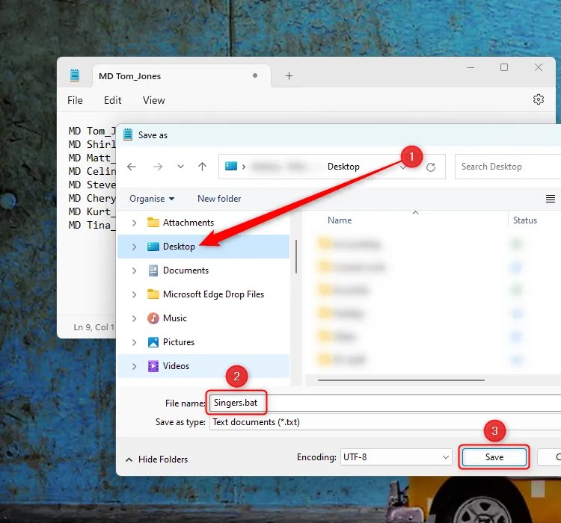Click the Save as dialog title icon
Image resolution: width=561 pixels, height=523 pixels.
tap(128, 134)
